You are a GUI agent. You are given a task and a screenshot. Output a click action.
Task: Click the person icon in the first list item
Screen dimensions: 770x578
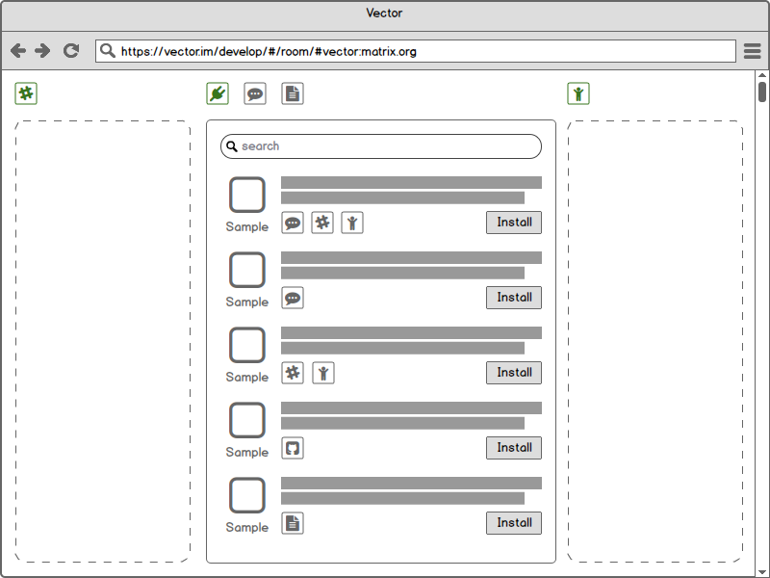click(352, 223)
